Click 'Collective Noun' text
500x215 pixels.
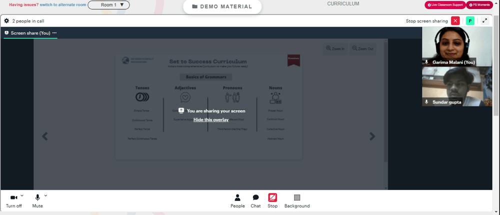pyautogui.click(x=275, y=129)
